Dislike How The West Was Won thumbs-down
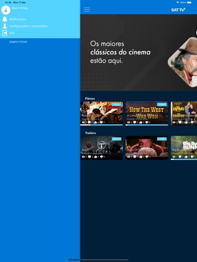Screen dimensions: 197x262 tap(147, 122)
